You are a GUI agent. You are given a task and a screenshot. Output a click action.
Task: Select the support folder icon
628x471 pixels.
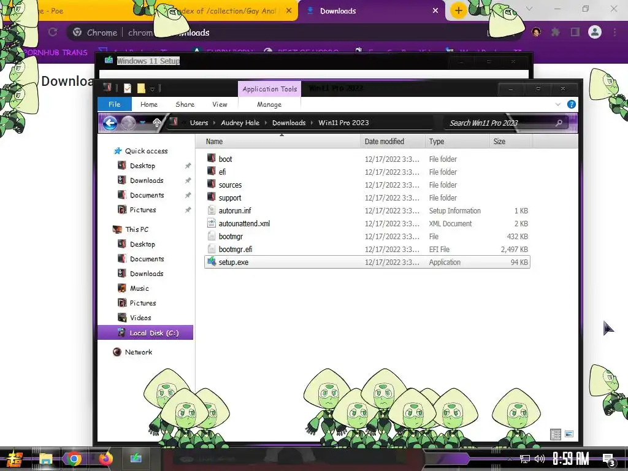[212, 197]
